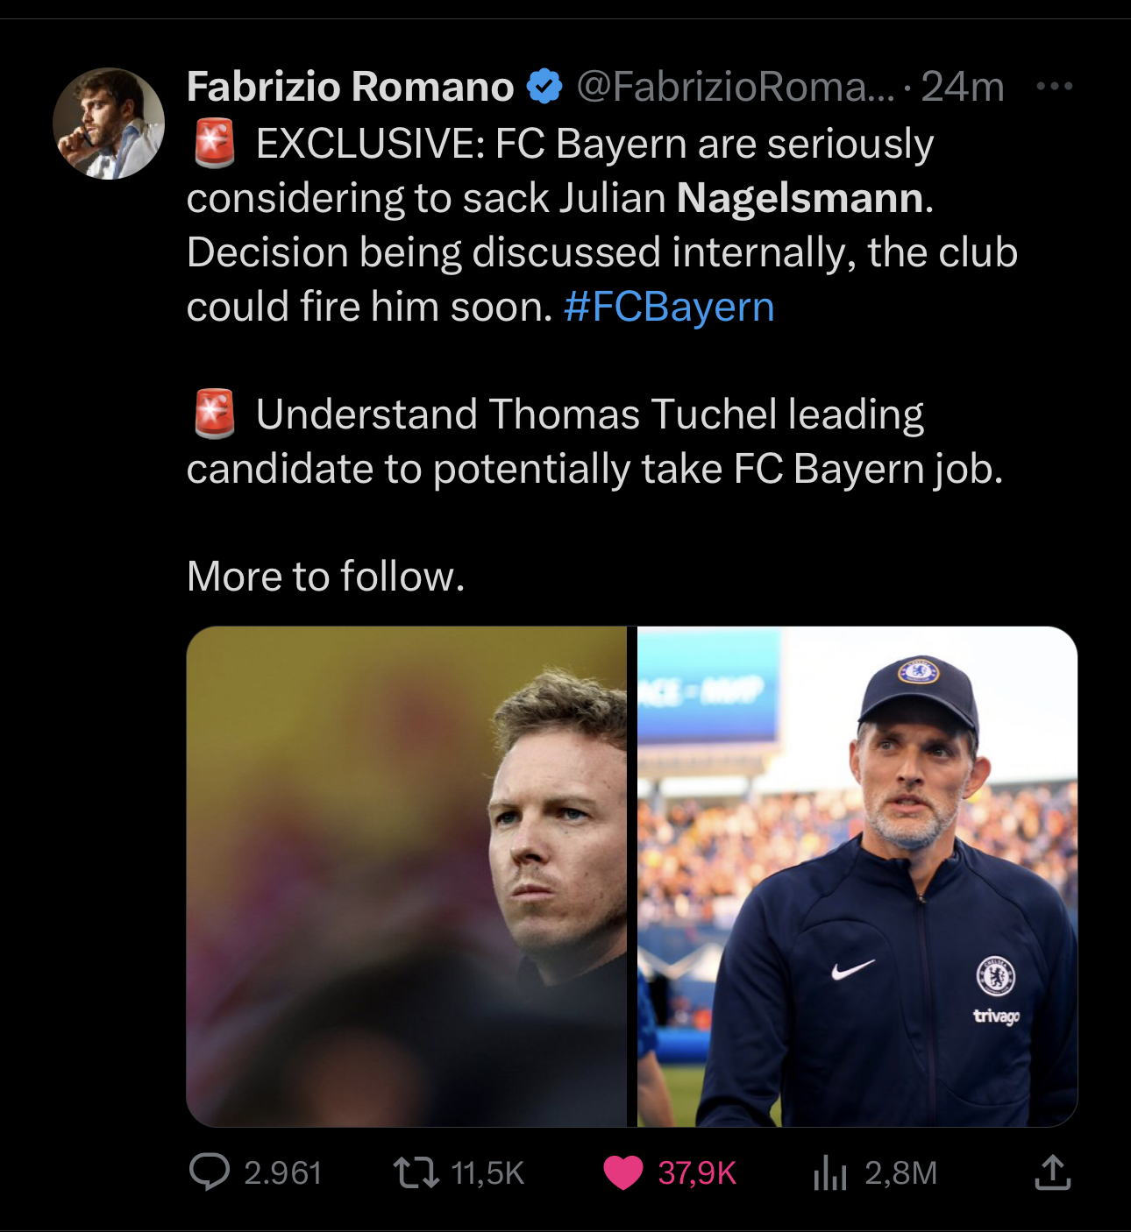Click the 11,5K retweet count

[487, 1173]
